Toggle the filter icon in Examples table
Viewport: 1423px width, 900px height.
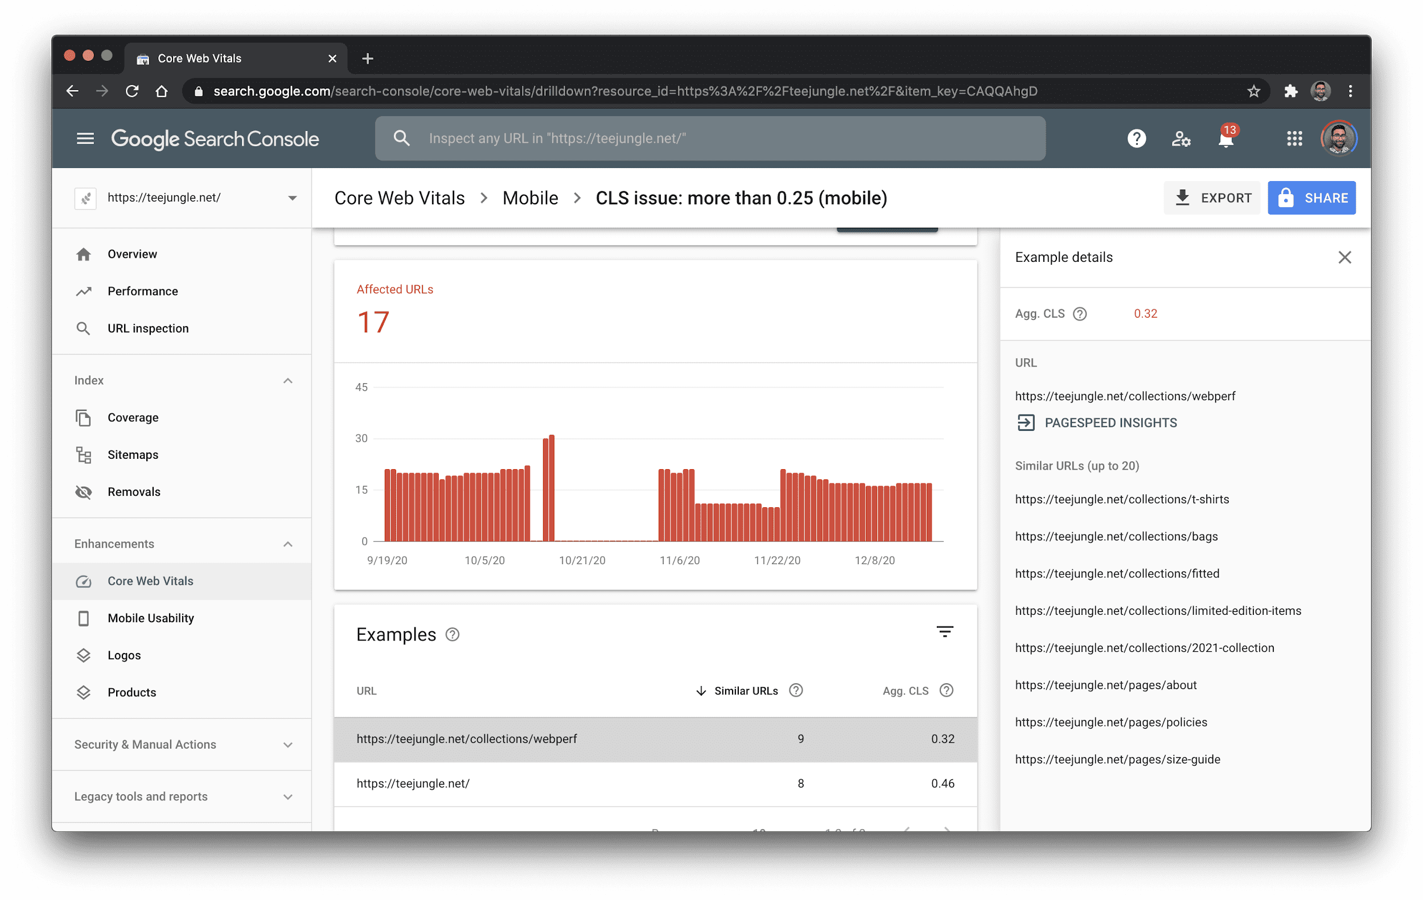[943, 632]
